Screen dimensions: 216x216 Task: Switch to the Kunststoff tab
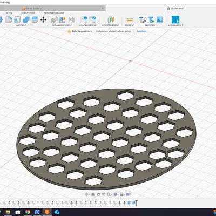pyautogui.click(x=28, y=13)
